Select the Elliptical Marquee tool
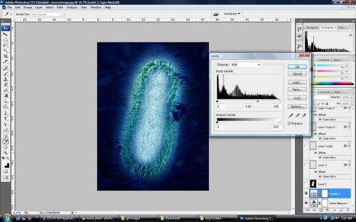 [x=5, y=40]
